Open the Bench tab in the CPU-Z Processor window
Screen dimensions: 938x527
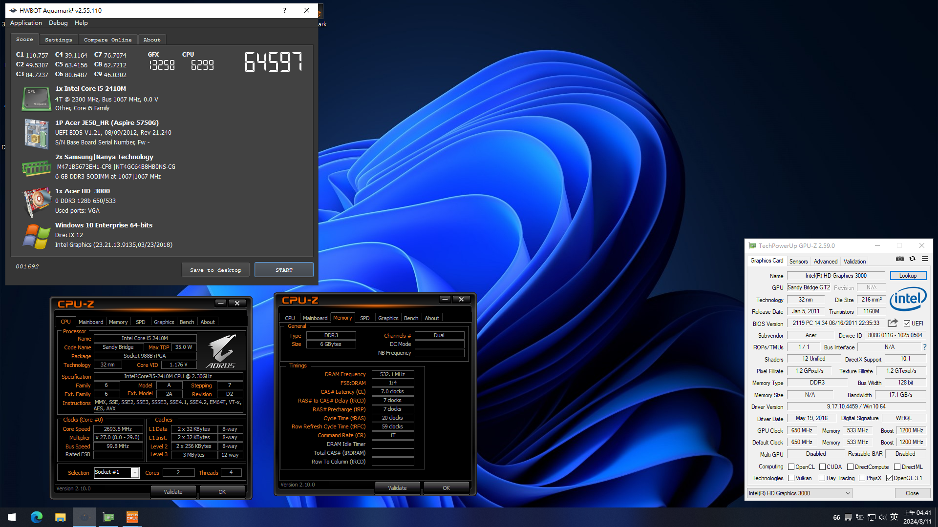click(x=187, y=322)
